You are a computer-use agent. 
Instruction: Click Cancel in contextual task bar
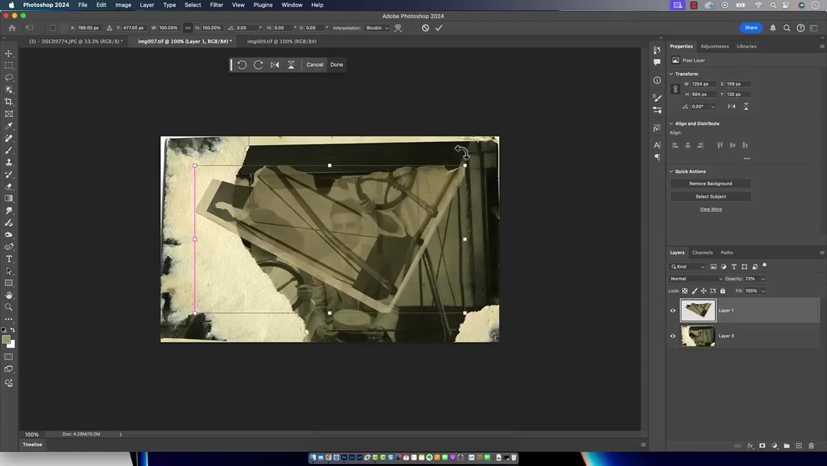click(315, 65)
